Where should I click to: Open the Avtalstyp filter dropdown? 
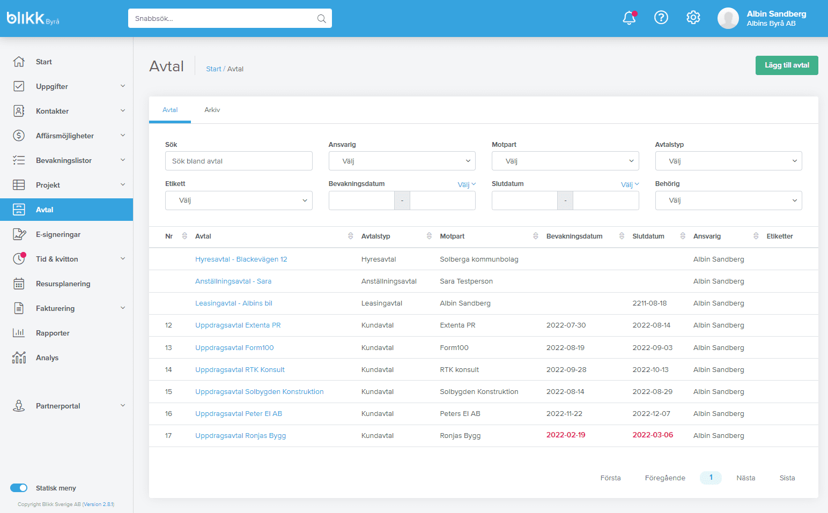coord(728,161)
